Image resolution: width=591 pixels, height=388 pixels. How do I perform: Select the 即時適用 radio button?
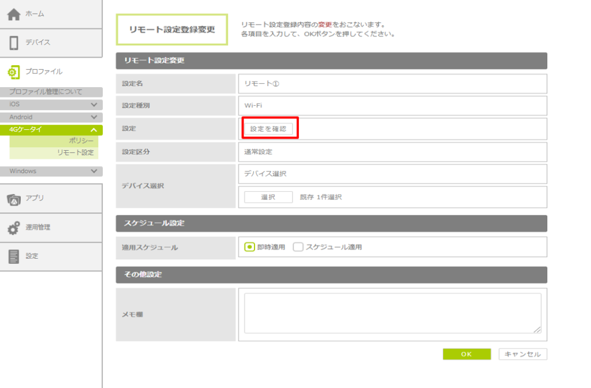coord(250,247)
